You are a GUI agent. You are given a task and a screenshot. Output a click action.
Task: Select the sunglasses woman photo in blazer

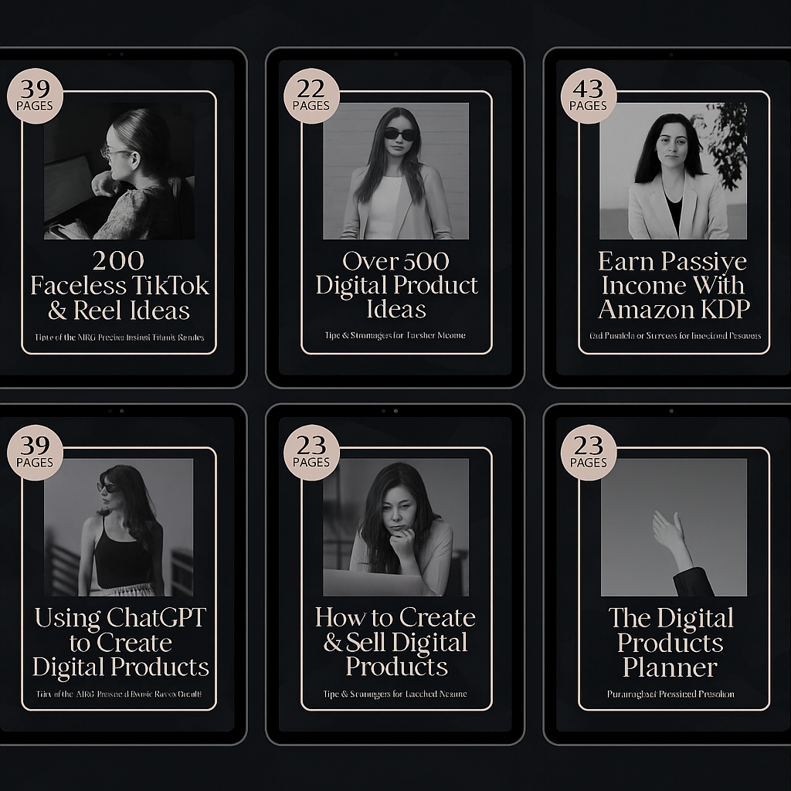[x=396, y=171]
